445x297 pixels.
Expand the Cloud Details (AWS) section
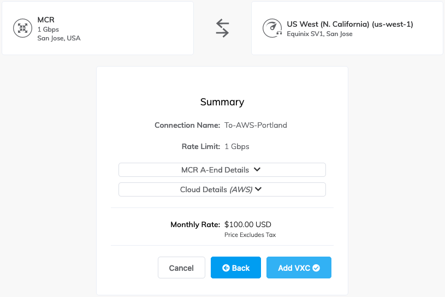coord(222,189)
